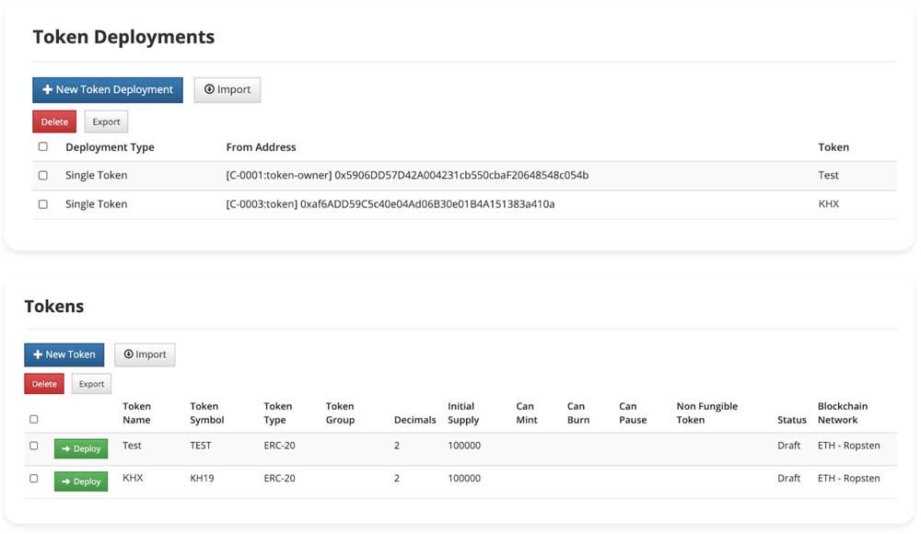Check the KHX token deployment row
The height and width of the screenshot is (534, 921).
pyautogui.click(x=43, y=203)
